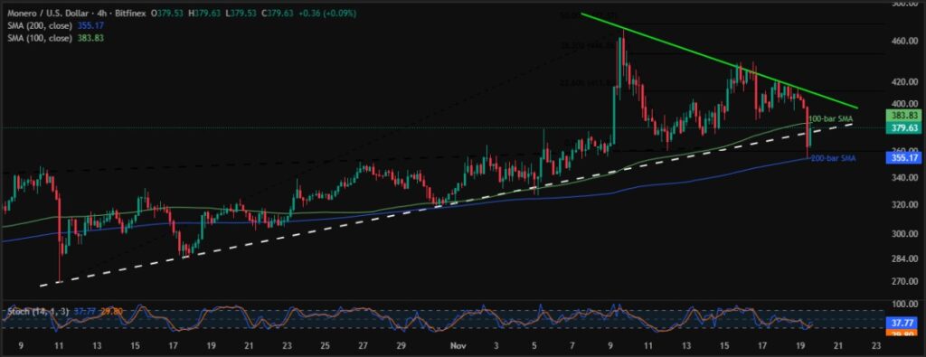Click the 270.00 price axis label
This screenshot has height=357, width=926.
click(x=903, y=281)
